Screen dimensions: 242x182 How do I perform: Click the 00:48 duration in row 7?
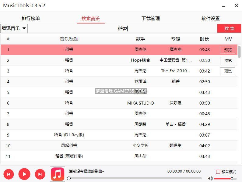205,114
